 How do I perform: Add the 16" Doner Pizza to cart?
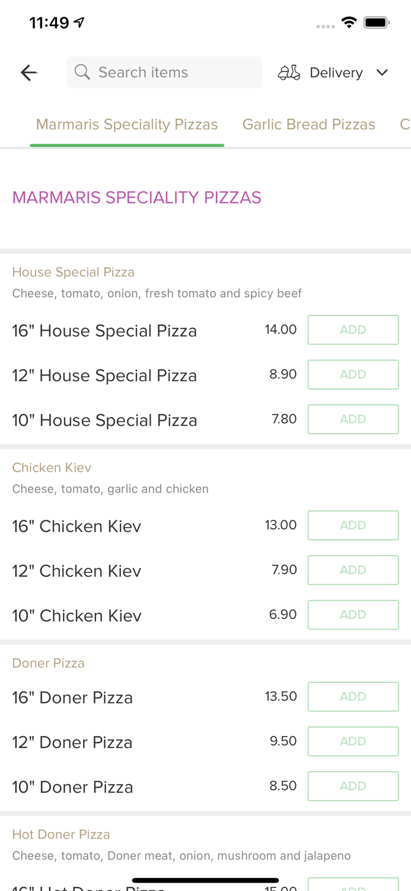[353, 696]
